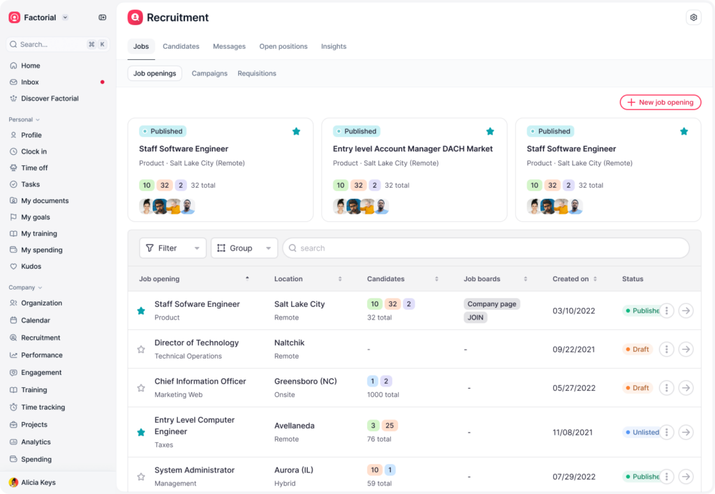Open the Filter dropdown
Image resolution: width=715 pixels, height=494 pixels.
pos(172,248)
